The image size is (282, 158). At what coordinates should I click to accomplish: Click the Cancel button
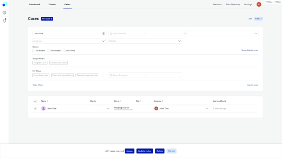coord(171,151)
